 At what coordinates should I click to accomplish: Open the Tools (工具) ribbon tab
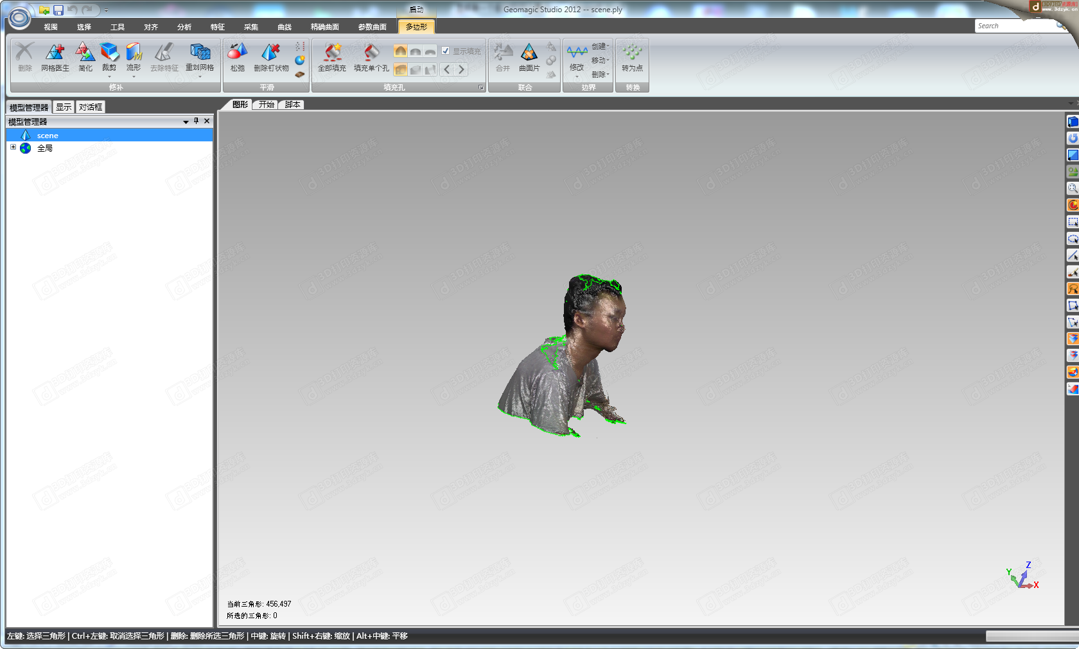click(x=118, y=27)
